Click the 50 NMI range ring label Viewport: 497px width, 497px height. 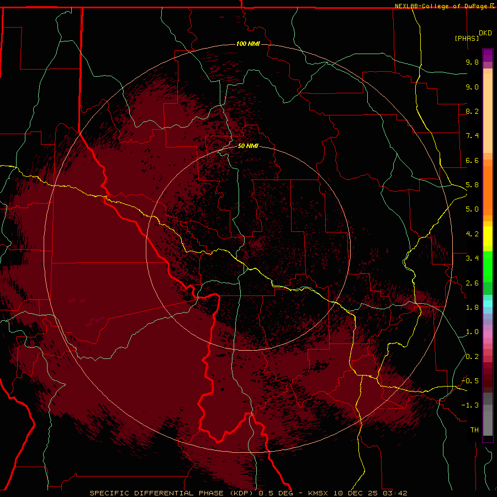pyautogui.click(x=248, y=146)
